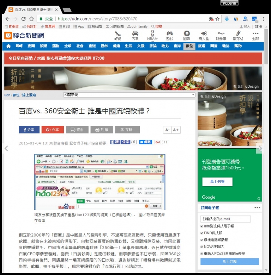Open the NBA台灣 channel icon

[152, 36]
